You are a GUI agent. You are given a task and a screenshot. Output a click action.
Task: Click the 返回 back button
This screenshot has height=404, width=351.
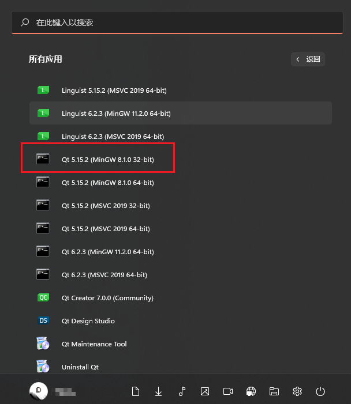[x=308, y=59]
